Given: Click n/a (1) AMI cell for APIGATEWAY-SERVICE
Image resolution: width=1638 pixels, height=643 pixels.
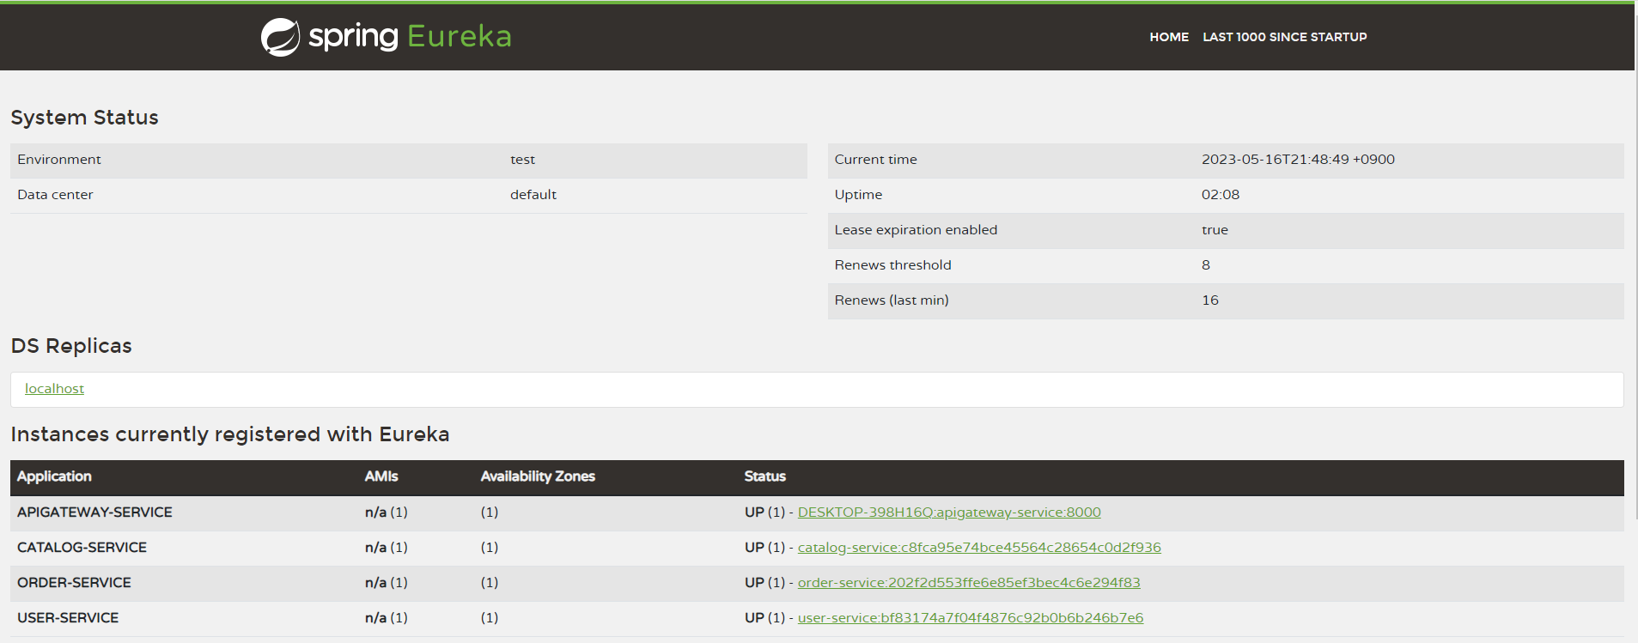Looking at the screenshot, I should coord(387,513).
